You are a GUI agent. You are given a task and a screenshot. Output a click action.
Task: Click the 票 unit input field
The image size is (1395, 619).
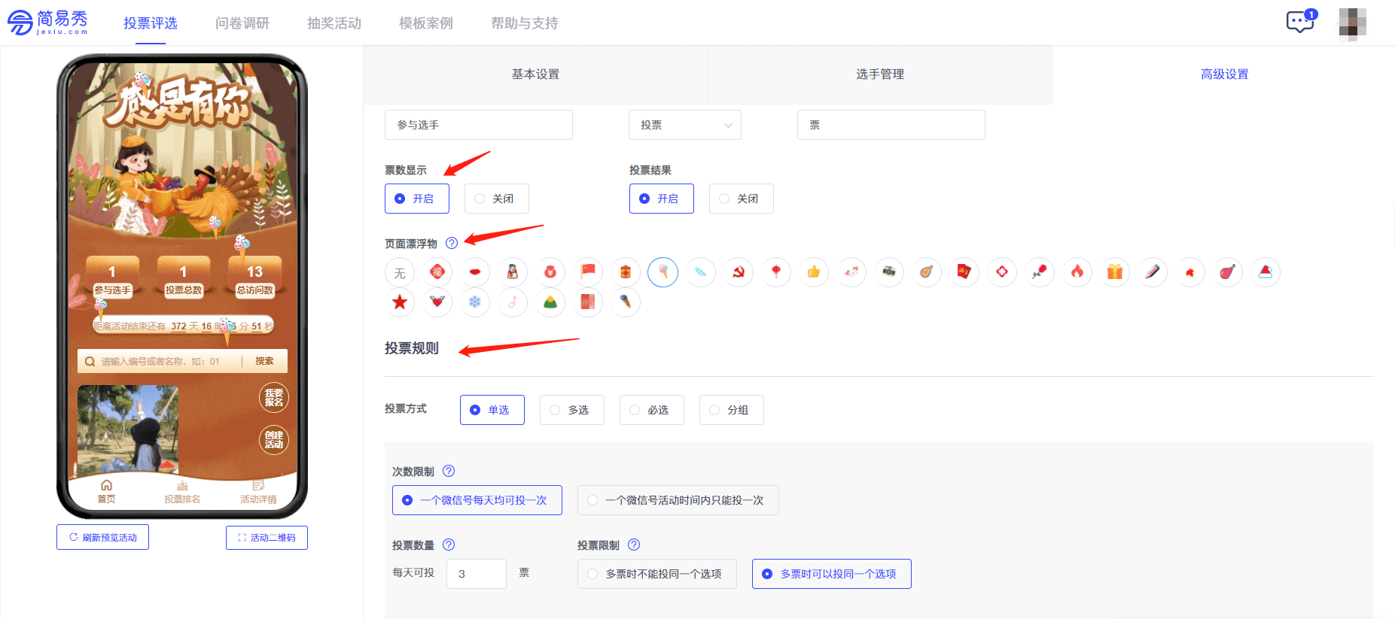click(891, 125)
